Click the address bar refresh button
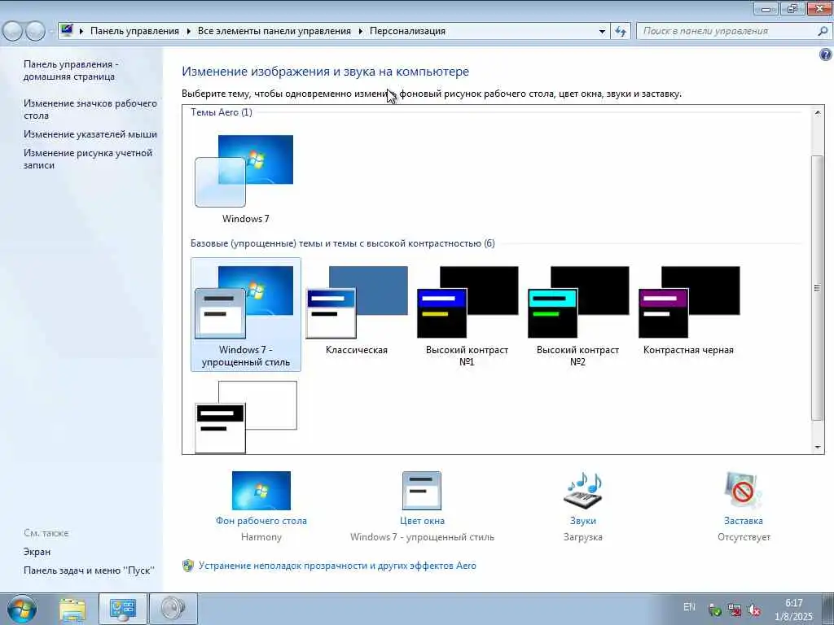 [620, 32]
